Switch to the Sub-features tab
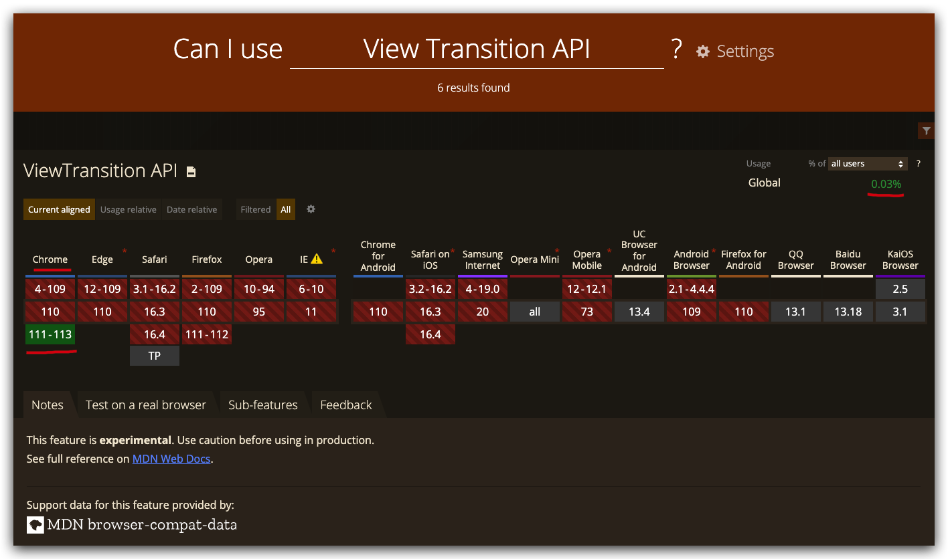This screenshot has width=948, height=559. (263, 405)
